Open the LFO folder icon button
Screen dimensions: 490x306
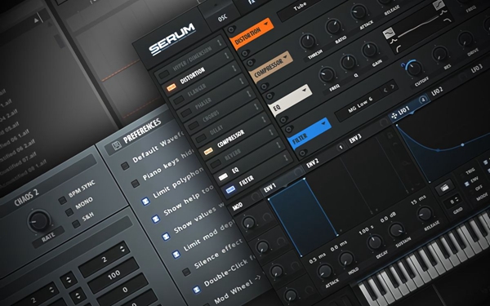(444, 188)
